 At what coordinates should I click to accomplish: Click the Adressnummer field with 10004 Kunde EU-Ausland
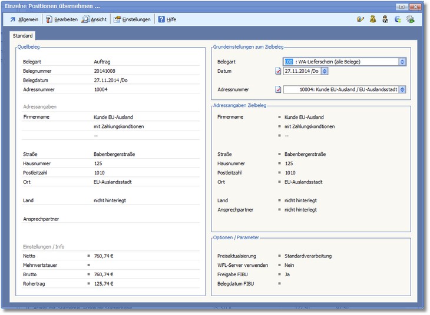tap(340, 90)
